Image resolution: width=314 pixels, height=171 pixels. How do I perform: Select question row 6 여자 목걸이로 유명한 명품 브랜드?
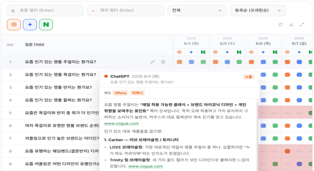click(62, 126)
